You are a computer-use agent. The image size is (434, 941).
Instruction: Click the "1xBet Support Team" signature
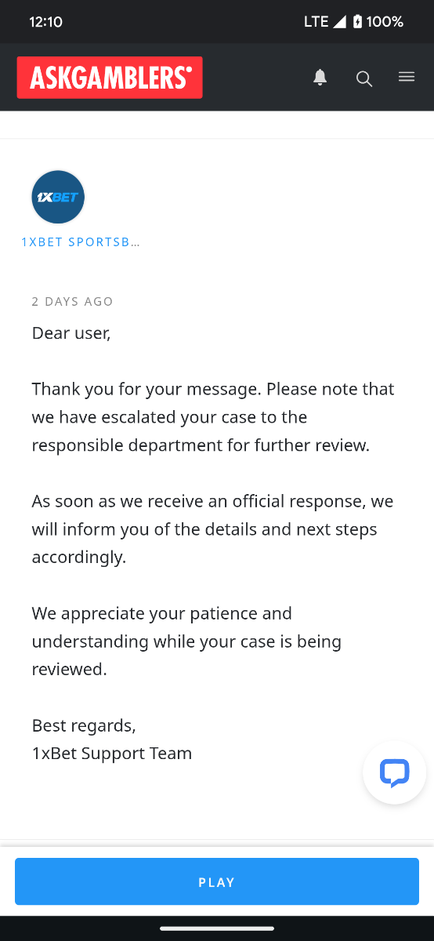112,754
